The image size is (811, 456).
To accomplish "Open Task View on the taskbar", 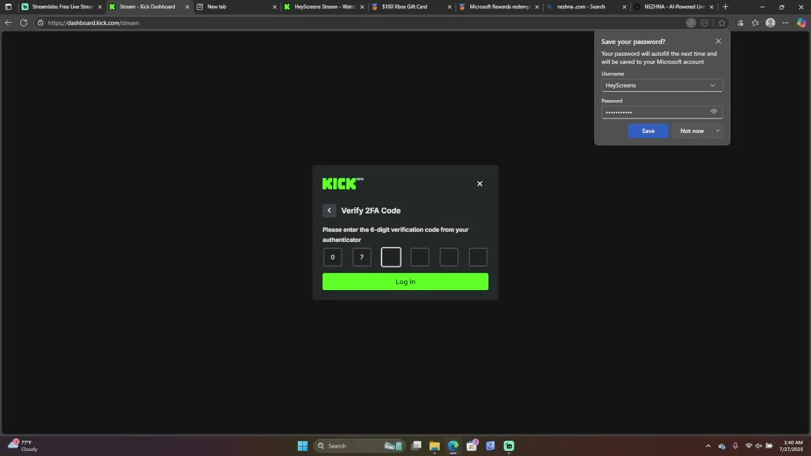I will pyautogui.click(x=416, y=446).
